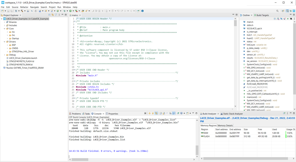Click the green Run button in toolbar
Screen dimensions: 296x162
click(71, 11)
